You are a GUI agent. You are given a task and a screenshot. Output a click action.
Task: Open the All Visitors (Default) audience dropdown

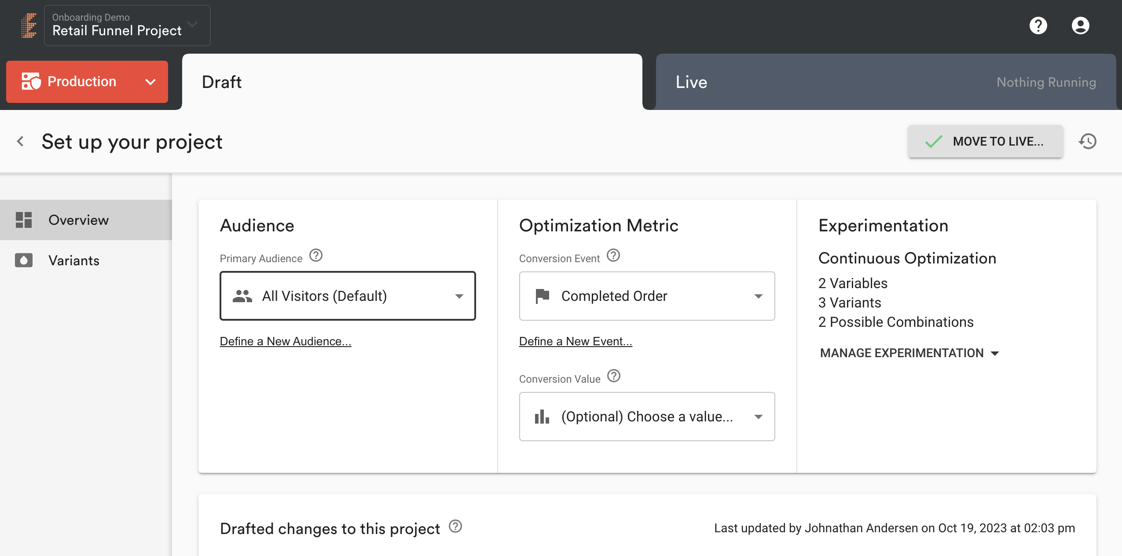pos(348,296)
